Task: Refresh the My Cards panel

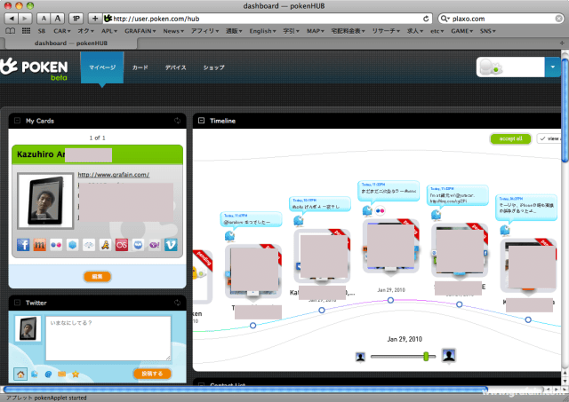Action: (x=178, y=121)
